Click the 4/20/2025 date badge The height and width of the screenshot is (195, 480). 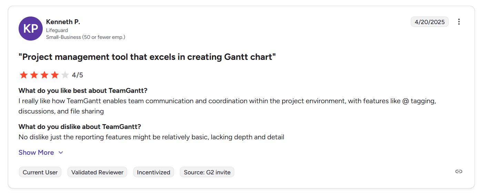pyautogui.click(x=429, y=22)
